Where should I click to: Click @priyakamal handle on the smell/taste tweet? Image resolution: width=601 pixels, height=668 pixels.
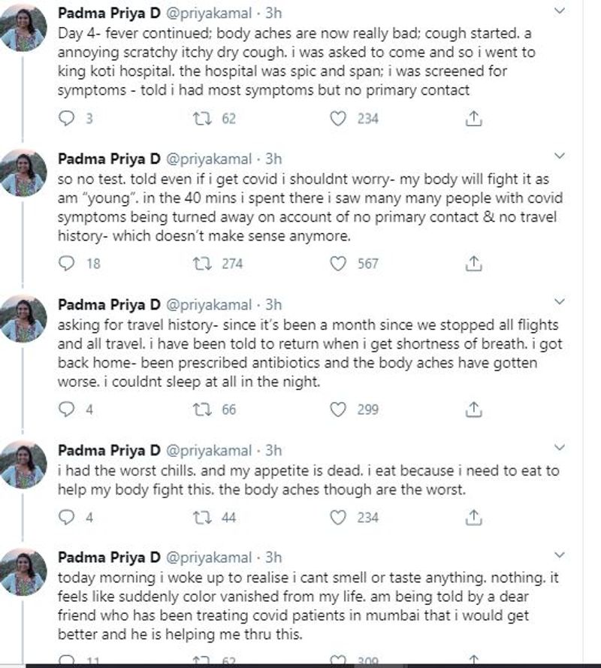[x=208, y=558]
